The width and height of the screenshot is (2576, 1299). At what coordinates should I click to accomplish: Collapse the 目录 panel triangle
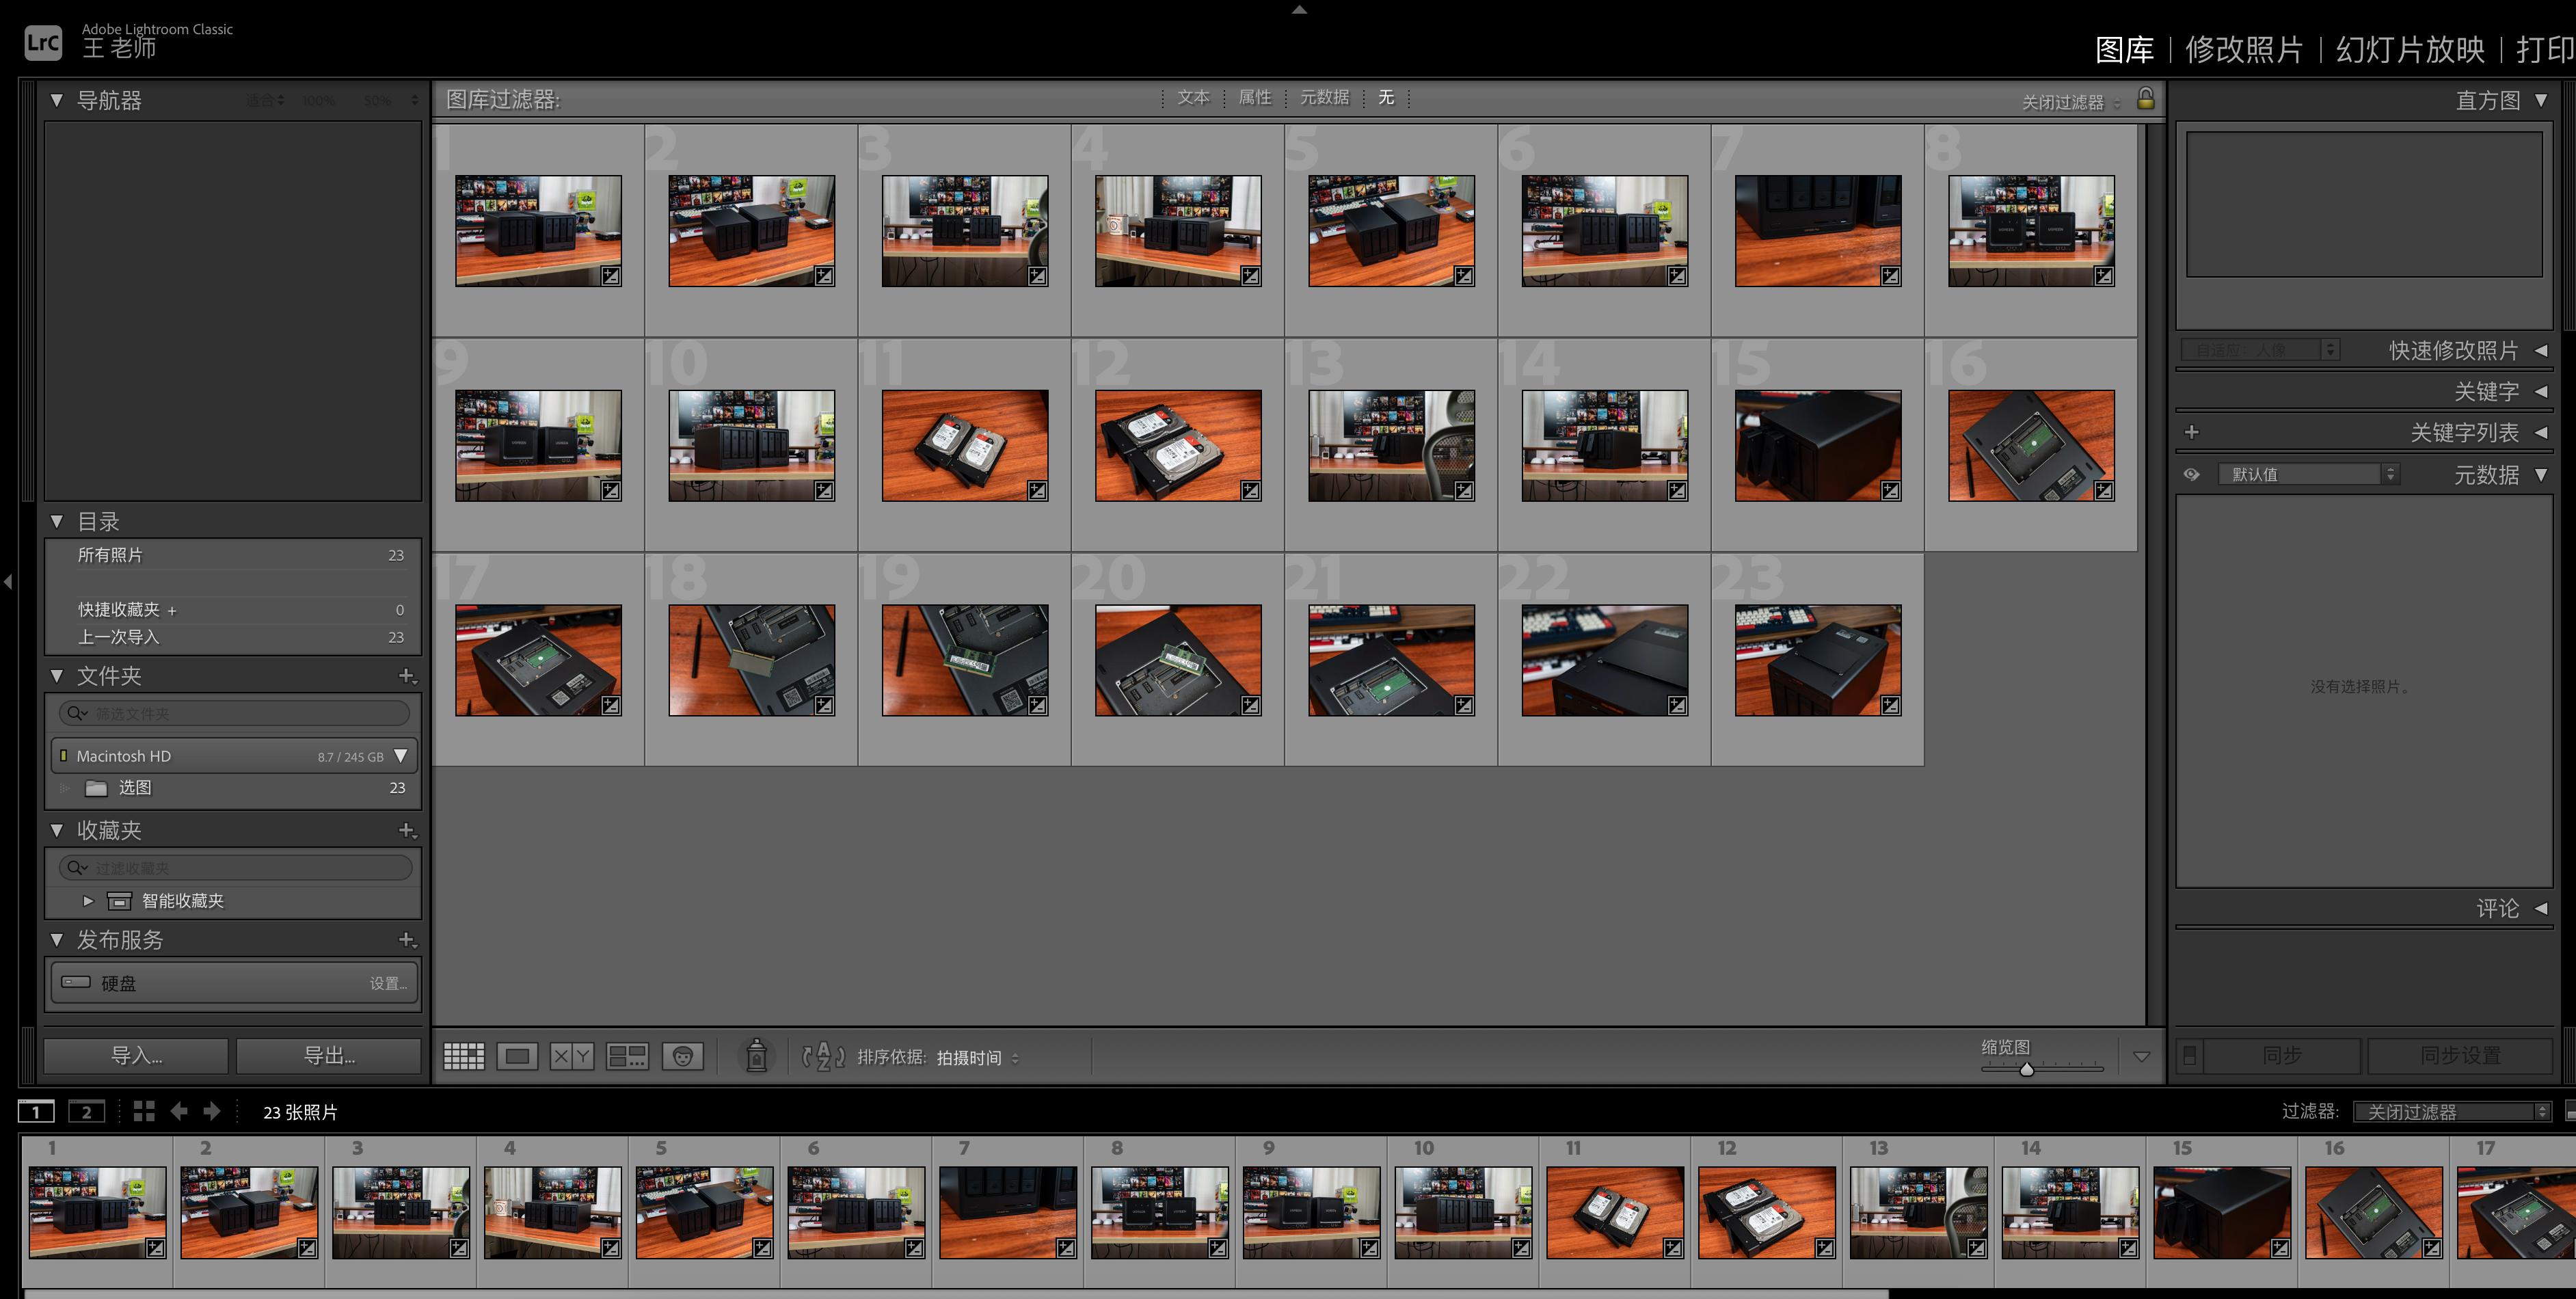[57, 521]
